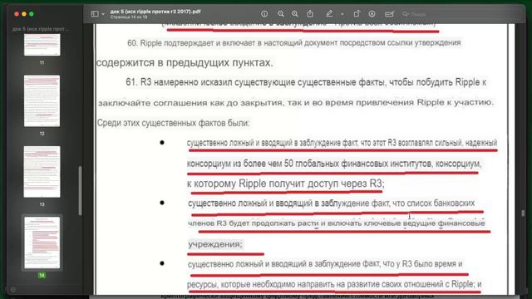
Task: Expand the highlight color dropdown arrow
Action: pos(342,14)
